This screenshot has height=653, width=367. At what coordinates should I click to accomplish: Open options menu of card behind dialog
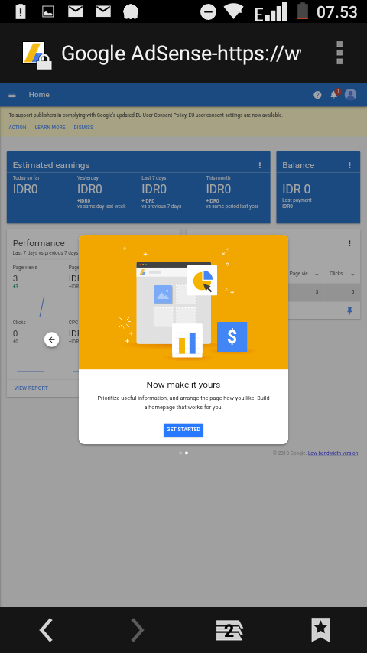(x=349, y=243)
